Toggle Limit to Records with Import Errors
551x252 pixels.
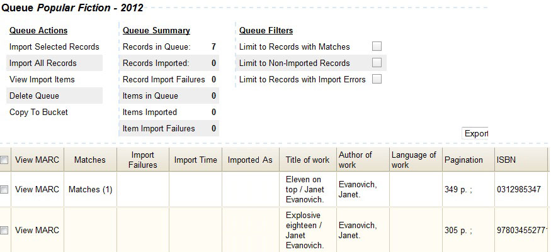[x=377, y=79]
